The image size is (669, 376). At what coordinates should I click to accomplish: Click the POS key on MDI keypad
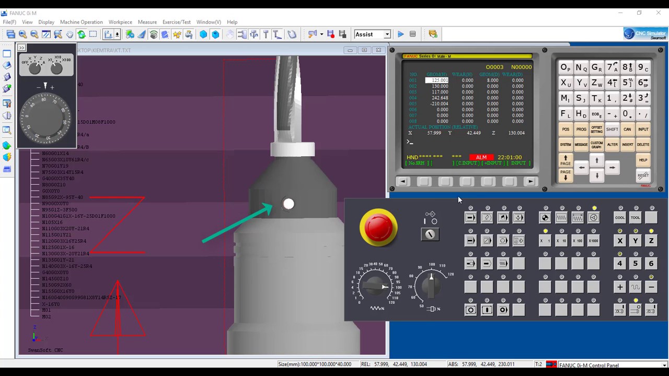coord(566,130)
